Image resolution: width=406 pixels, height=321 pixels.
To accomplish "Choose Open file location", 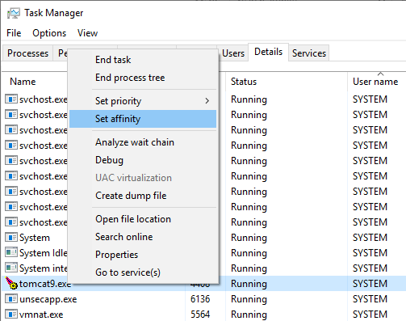I will [143, 219].
